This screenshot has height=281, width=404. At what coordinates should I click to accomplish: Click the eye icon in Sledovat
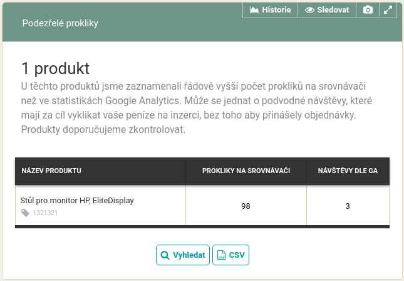pos(309,10)
